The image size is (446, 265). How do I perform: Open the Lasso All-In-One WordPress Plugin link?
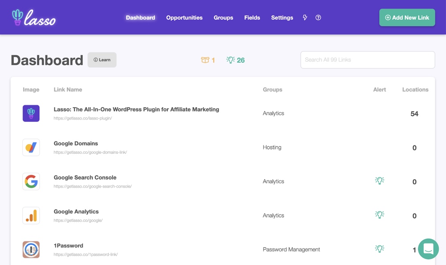click(x=136, y=109)
